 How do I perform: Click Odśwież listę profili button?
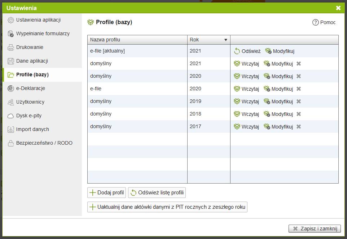[157, 193]
